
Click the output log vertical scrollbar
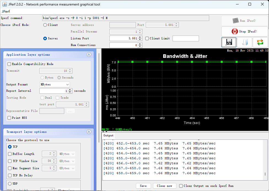pos(265,174)
